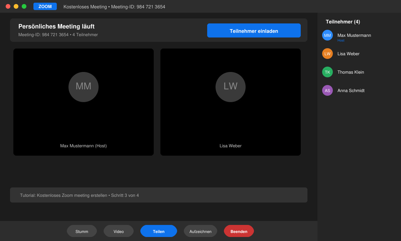Click Lisa Weber's LW avatar in participant list

coord(327,54)
